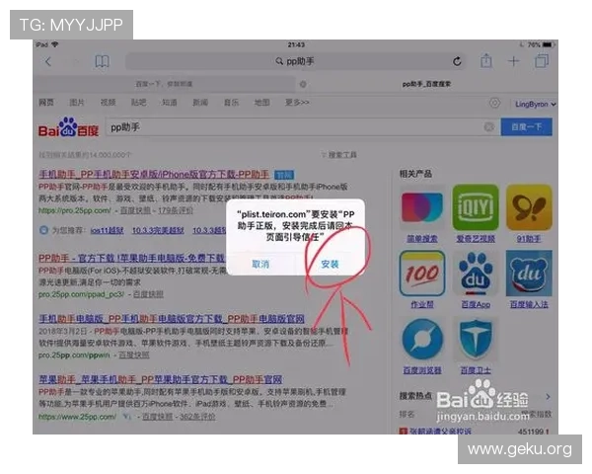Screen dimensions: 592x474
Task: Expand the 更多>> category menu
Action: [297, 102]
